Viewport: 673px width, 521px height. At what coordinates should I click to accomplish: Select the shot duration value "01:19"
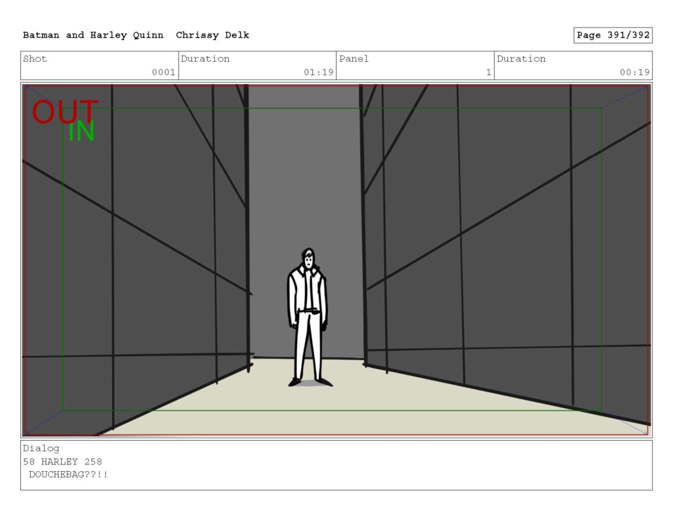coord(319,72)
